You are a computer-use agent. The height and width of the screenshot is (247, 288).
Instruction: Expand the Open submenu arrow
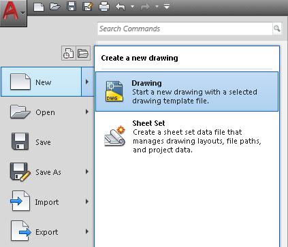click(x=87, y=112)
